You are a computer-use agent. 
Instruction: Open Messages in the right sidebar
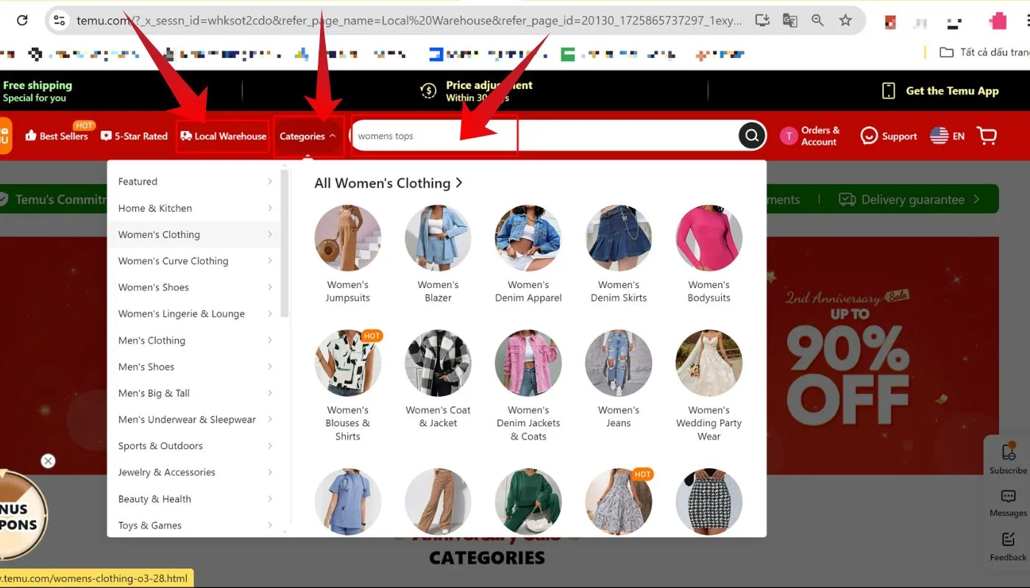[x=1008, y=502]
